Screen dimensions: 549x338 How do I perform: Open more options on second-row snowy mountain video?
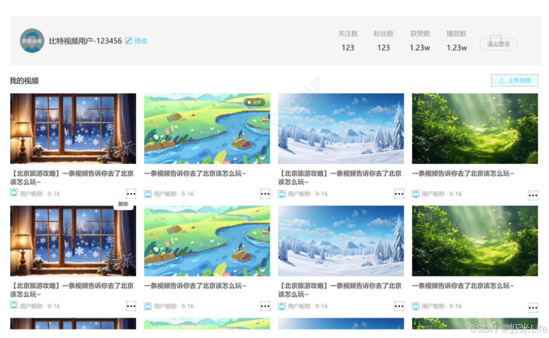point(399,306)
